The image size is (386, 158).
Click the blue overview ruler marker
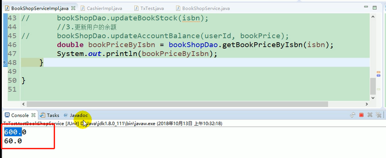tap(379, 75)
